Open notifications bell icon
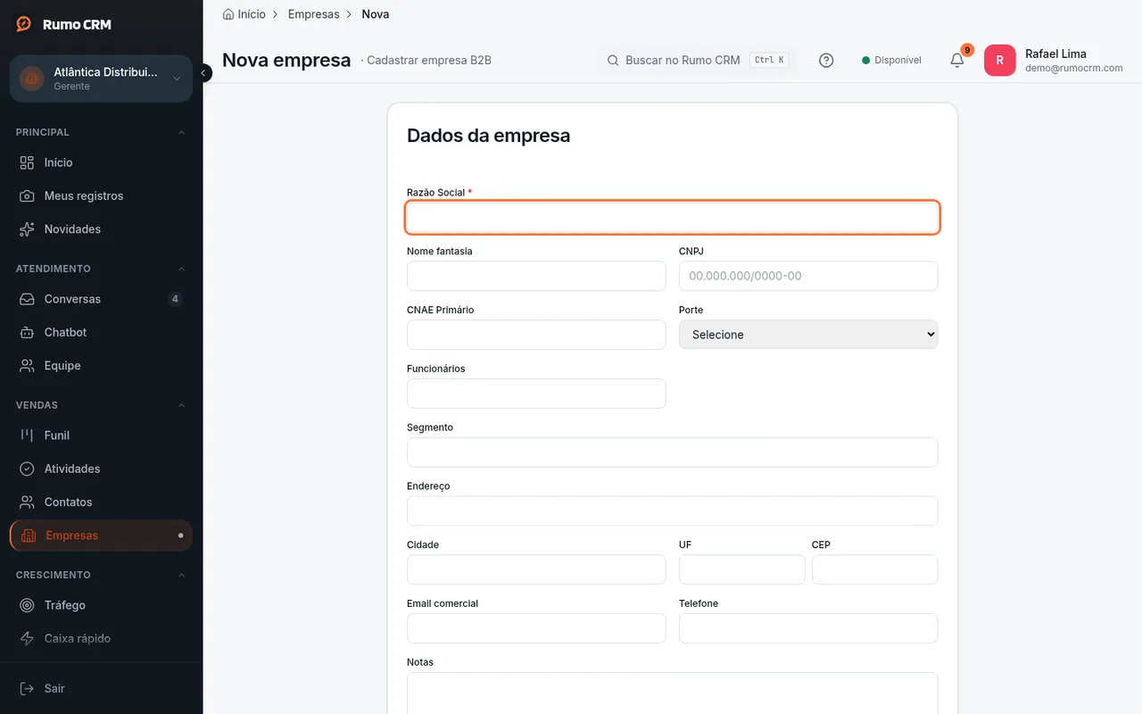 (957, 61)
